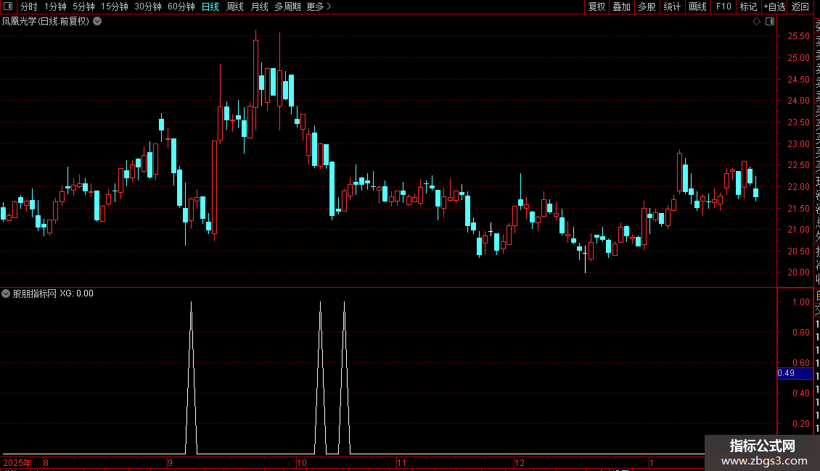Click the diamond marker icon above chart
The height and width of the screenshot is (471, 820).
[756, 22]
